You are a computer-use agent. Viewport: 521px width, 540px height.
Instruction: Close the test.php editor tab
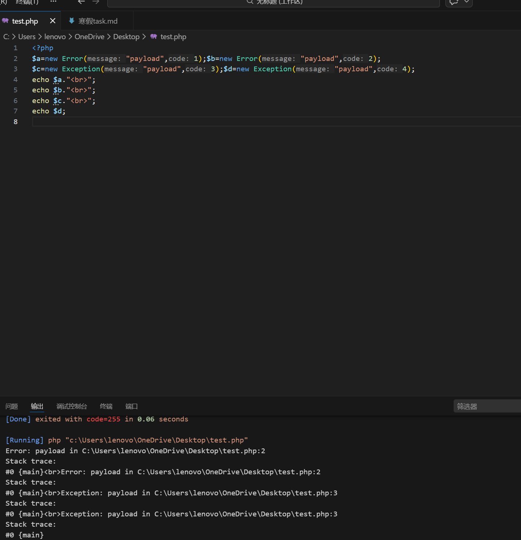53,21
